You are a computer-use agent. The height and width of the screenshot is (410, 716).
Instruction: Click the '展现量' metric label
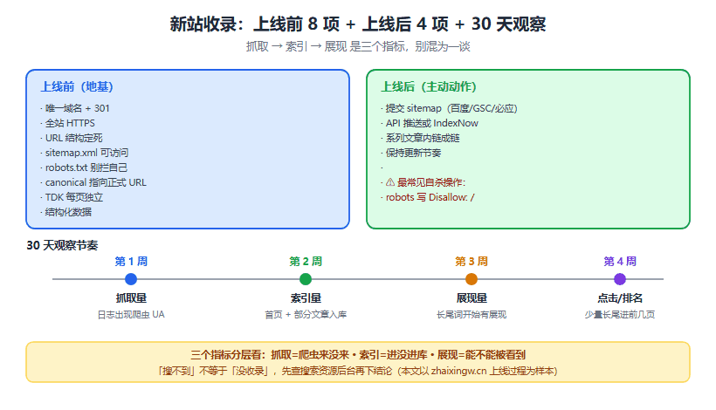(472, 298)
